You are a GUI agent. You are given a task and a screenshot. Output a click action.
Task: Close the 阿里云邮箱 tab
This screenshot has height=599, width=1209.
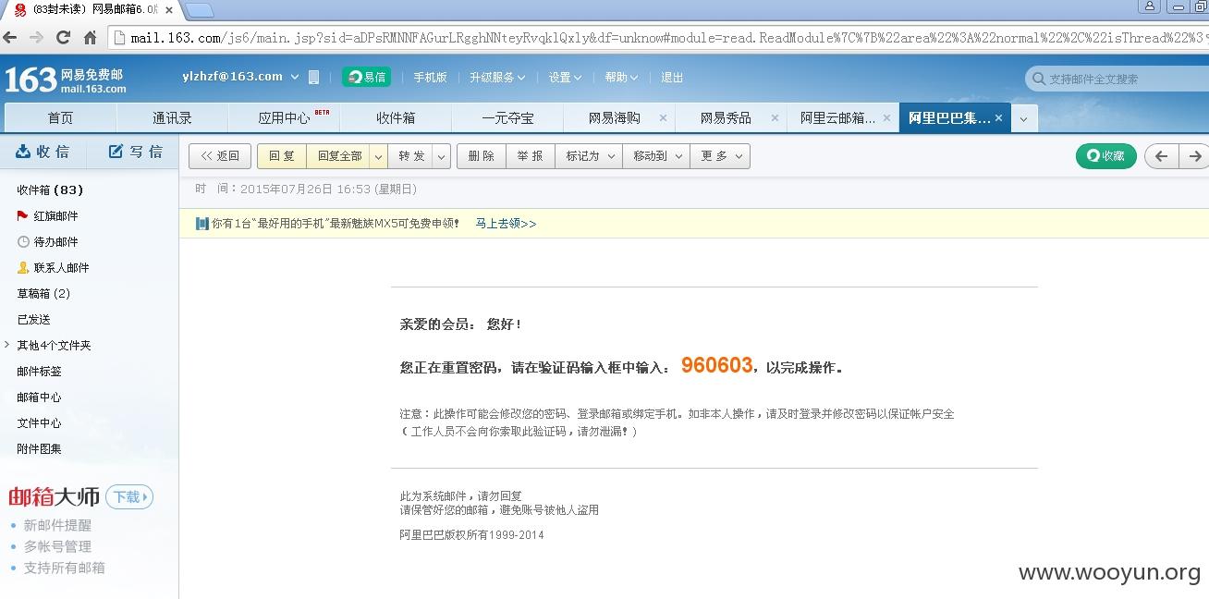(x=886, y=117)
